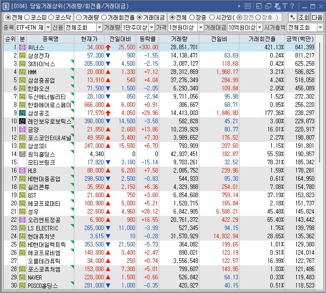Select the POSCO홀딩스 stock name
Screen dimensions: 326x293
[x=42, y=286]
